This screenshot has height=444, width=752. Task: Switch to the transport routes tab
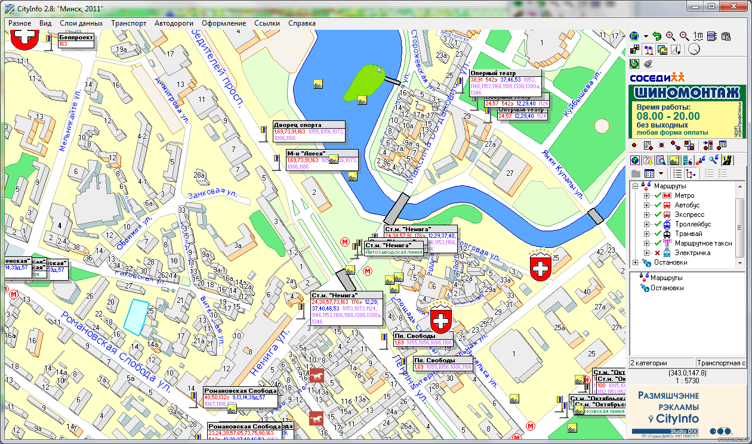pos(701,160)
